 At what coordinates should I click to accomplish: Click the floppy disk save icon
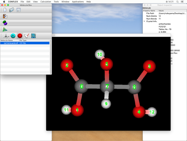(19, 10)
